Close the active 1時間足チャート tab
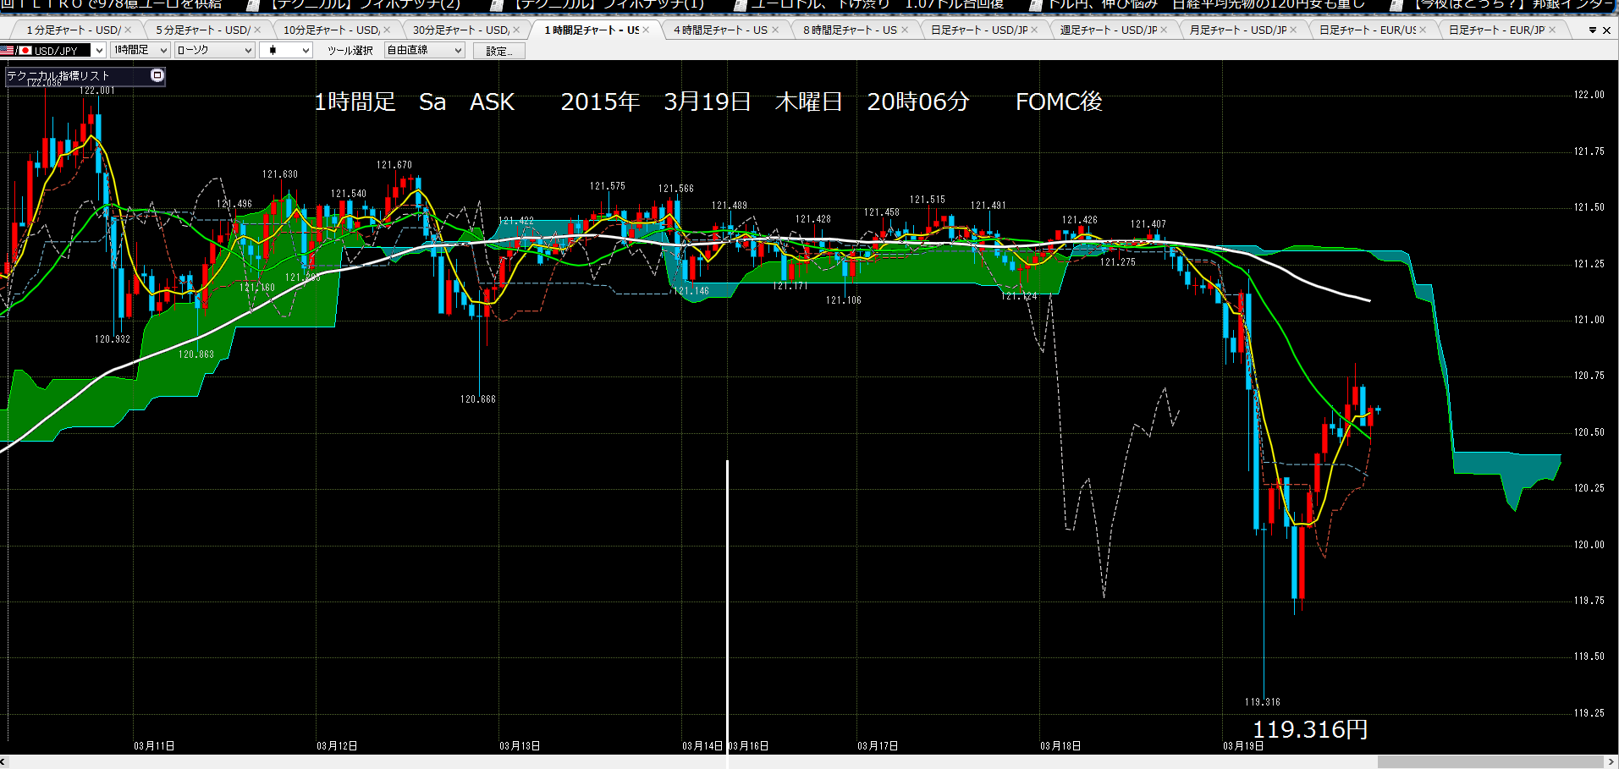 point(647,30)
